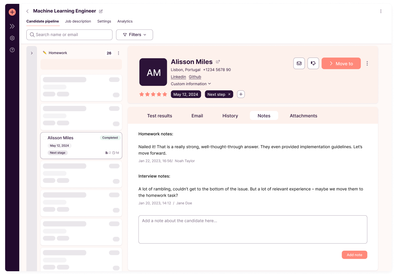Click the add note text area
396x277 pixels.
coord(253,229)
